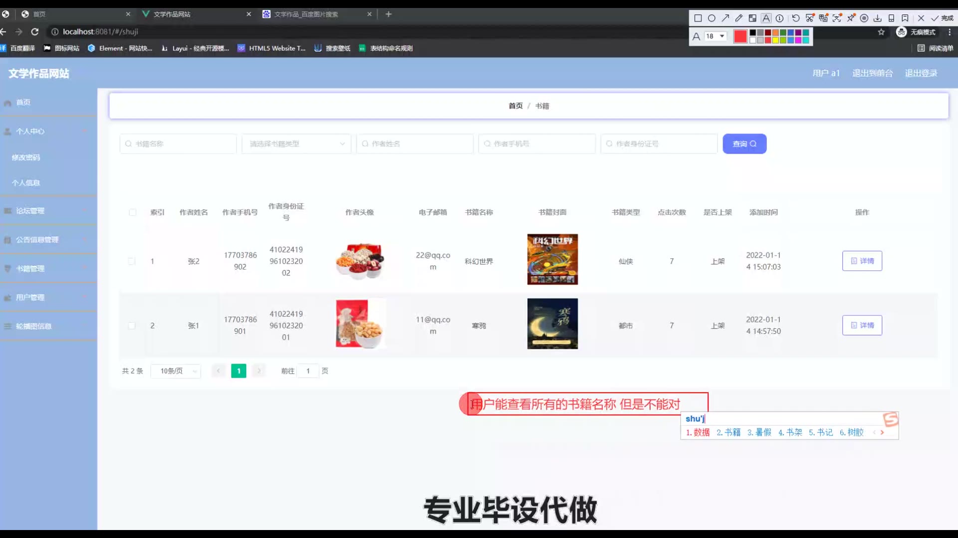958x538 pixels.
Task: Click the download save screenshot icon
Action: [x=877, y=18]
